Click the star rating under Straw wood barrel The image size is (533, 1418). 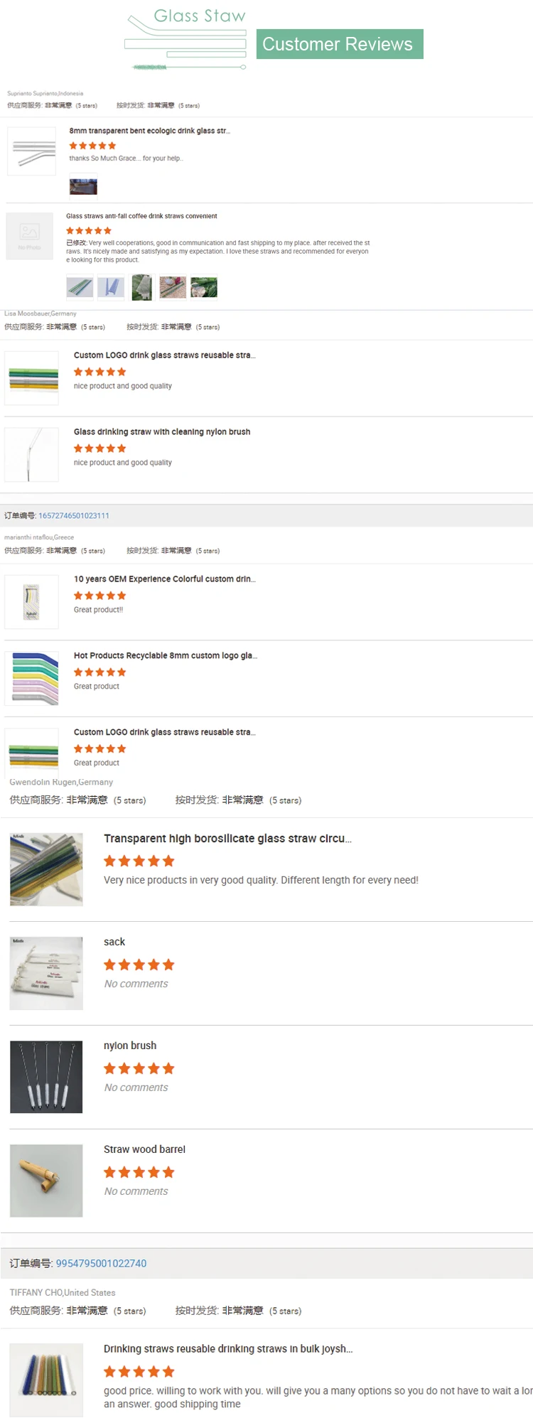[x=139, y=1172]
